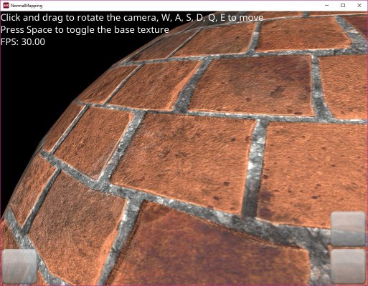Screen dimensions: 368x286
Task: Maximize the NormalMapping window
Action: tap(343, 6)
